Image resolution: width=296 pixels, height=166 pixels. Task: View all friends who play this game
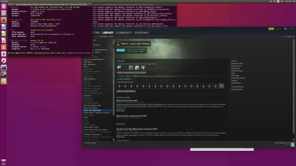(x=131, y=73)
